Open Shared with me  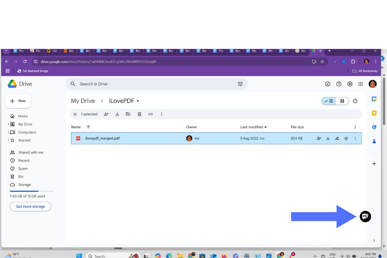point(31,153)
